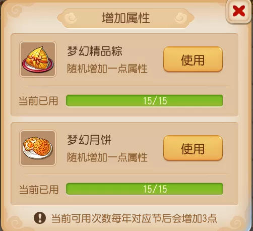
Task: Click the 梦幻月饼 item name text
Action: tap(89, 140)
